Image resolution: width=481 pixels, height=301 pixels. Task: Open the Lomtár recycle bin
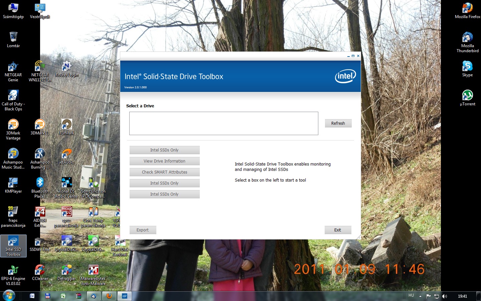coord(13,40)
